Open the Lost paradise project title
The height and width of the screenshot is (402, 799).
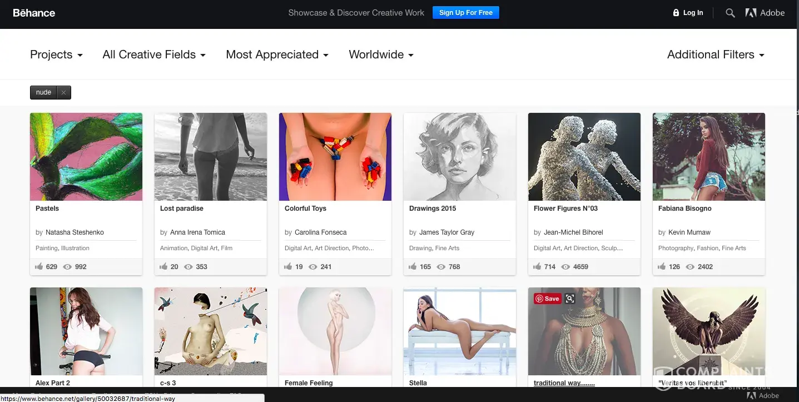click(182, 209)
